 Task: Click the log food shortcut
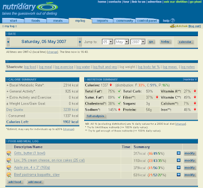(30, 67)
